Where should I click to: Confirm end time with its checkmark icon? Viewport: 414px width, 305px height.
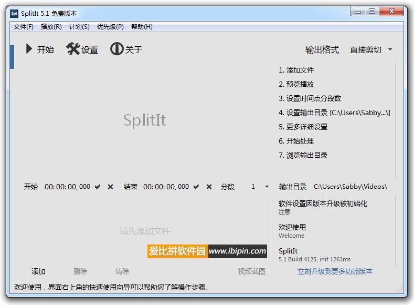196,187
